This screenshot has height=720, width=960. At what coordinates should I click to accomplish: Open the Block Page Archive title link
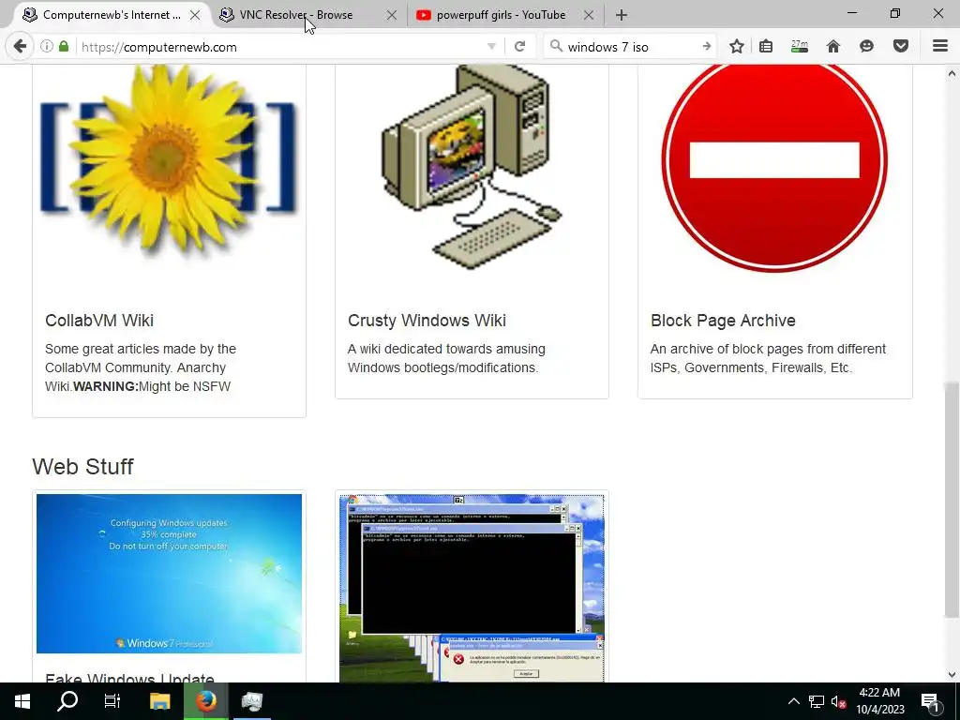tap(723, 321)
